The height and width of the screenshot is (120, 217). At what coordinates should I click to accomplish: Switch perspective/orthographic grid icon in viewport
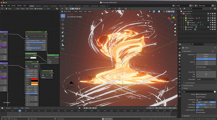point(175,35)
